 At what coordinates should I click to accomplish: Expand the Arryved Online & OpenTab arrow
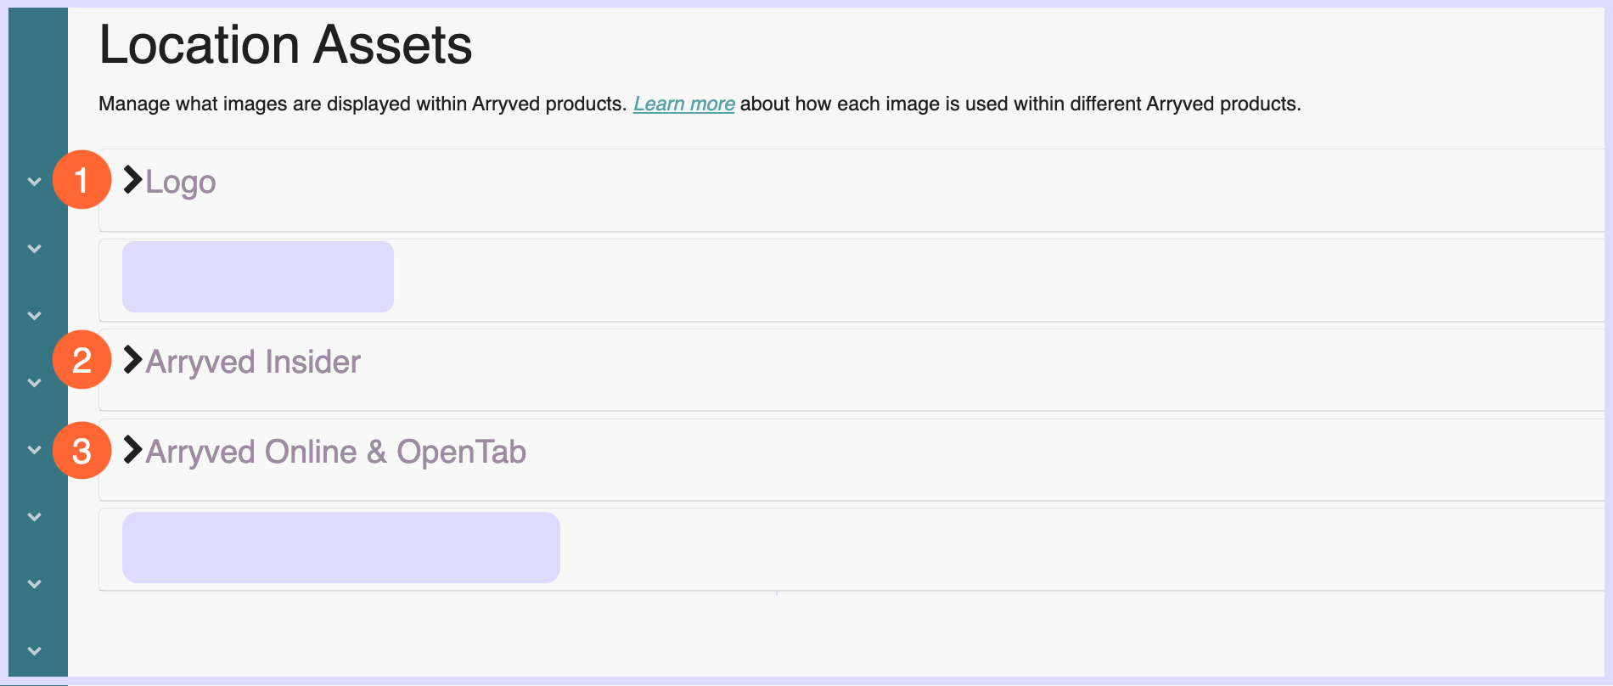pos(132,450)
